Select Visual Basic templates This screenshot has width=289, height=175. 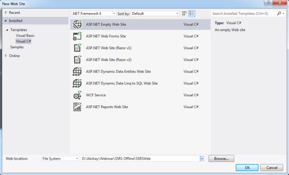click(25, 36)
